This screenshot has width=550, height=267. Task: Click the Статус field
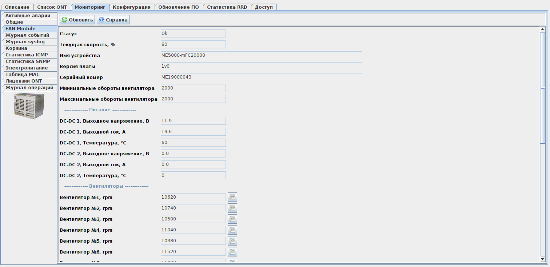(193, 33)
